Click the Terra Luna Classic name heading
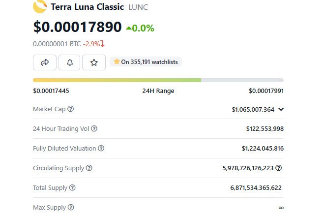The height and width of the screenshot is (217, 324). point(87,7)
